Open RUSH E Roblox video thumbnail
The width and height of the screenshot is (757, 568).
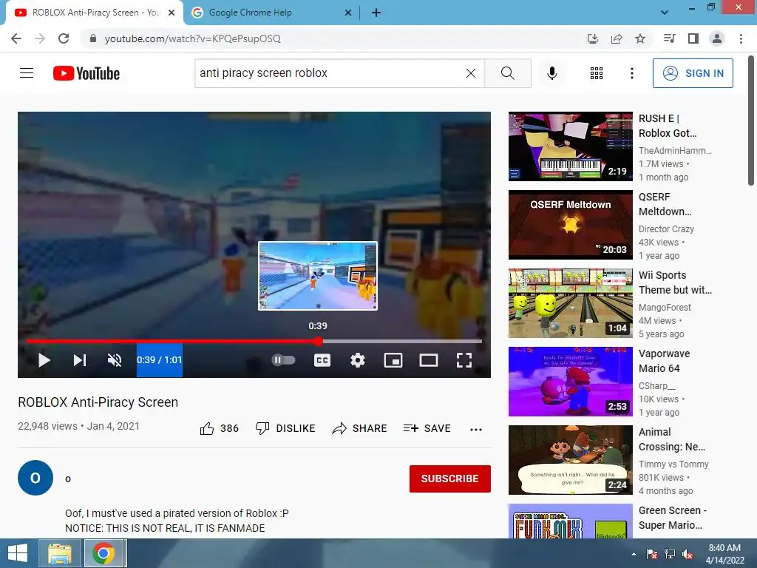click(570, 146)
